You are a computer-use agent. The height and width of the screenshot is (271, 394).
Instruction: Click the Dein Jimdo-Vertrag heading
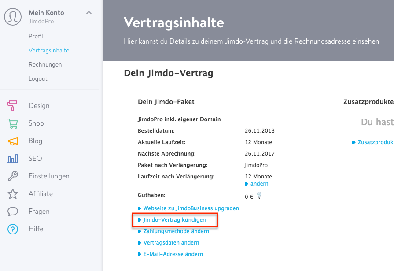click(x=168, y=73)
